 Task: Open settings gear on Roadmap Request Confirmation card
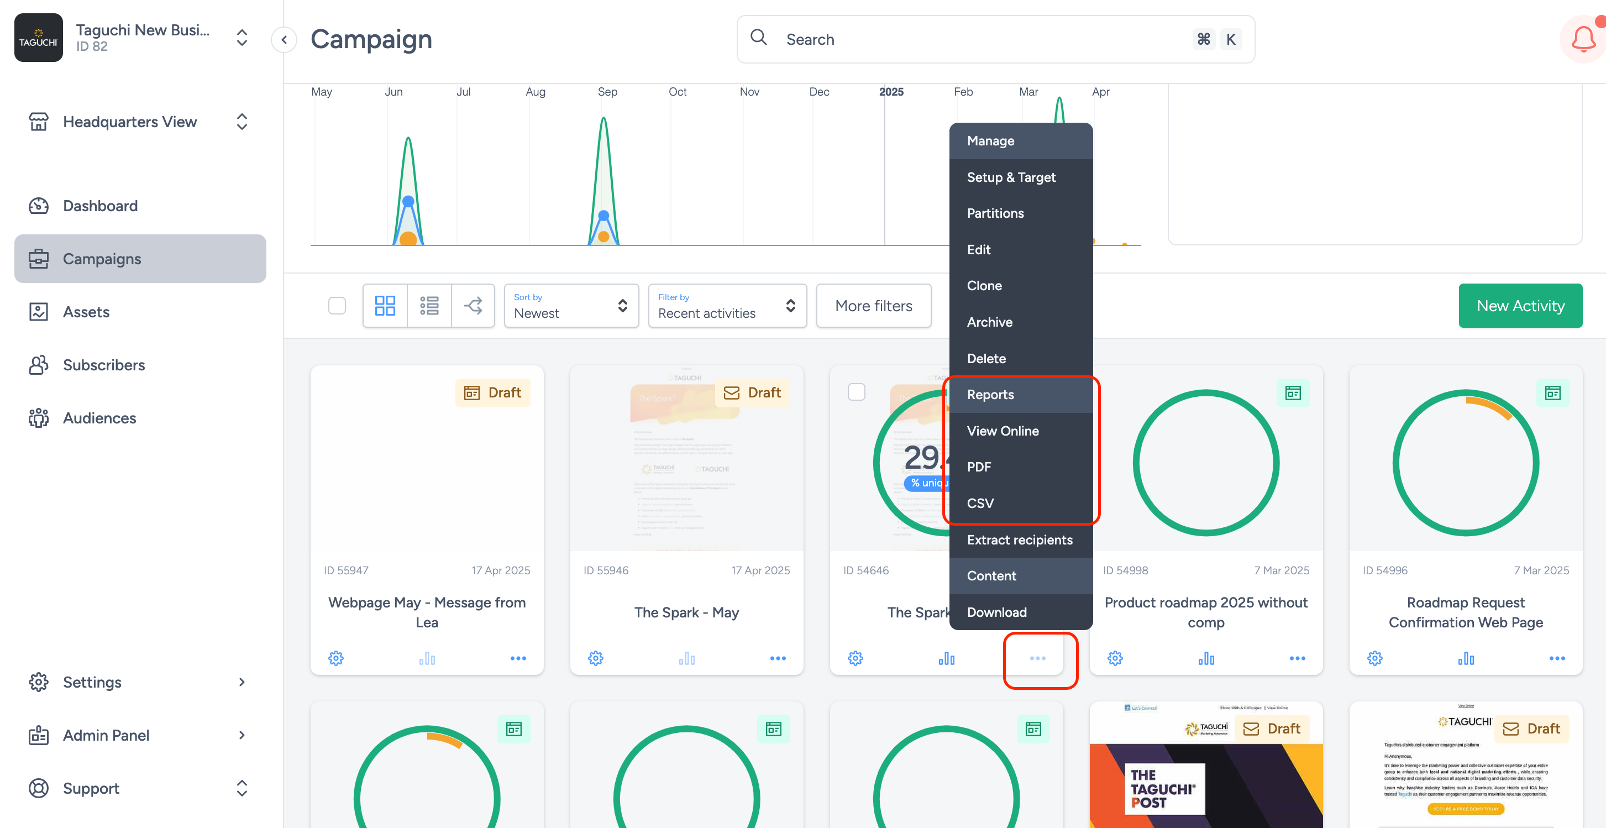(1374, 658)
